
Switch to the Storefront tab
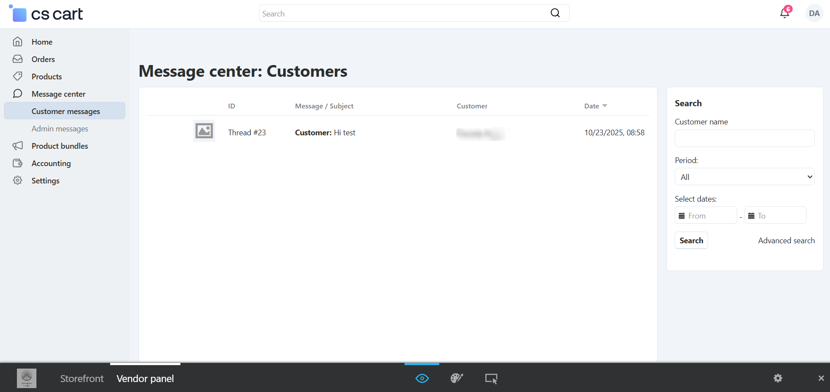(x=82, y=379)
